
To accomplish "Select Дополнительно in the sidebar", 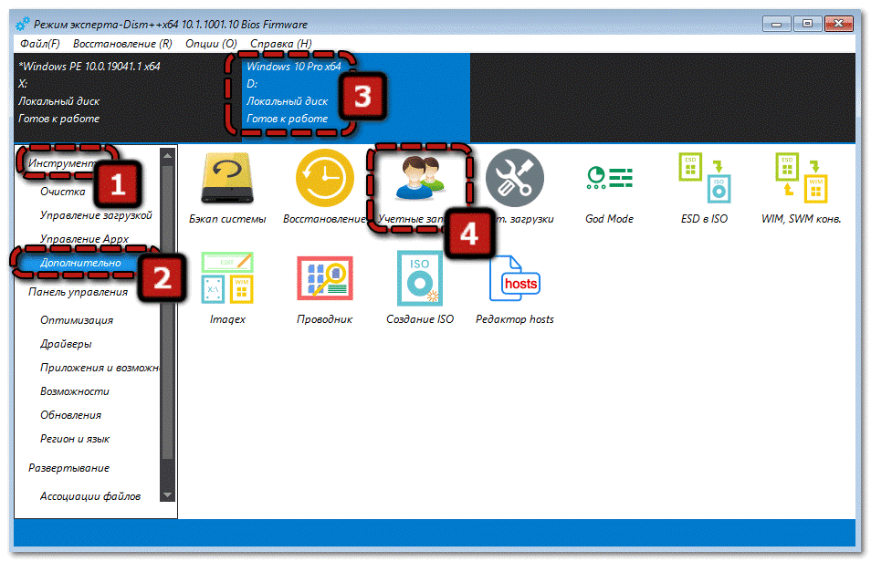I will tap(88, 263).
